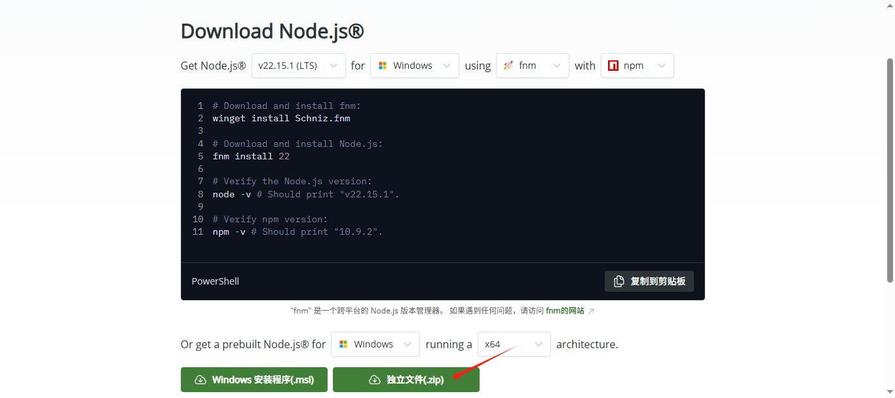The width and height of the screenshot is (895, 398).
Task: Open the Node.js version dropdown v22.15.1 (LTS)
Action: tap(299, 66)
